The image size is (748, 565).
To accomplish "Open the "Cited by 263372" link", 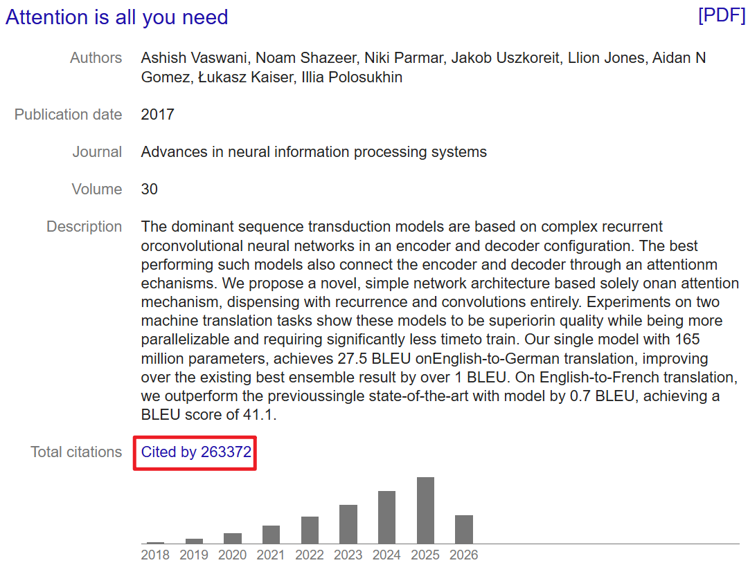I will point(196,452).
